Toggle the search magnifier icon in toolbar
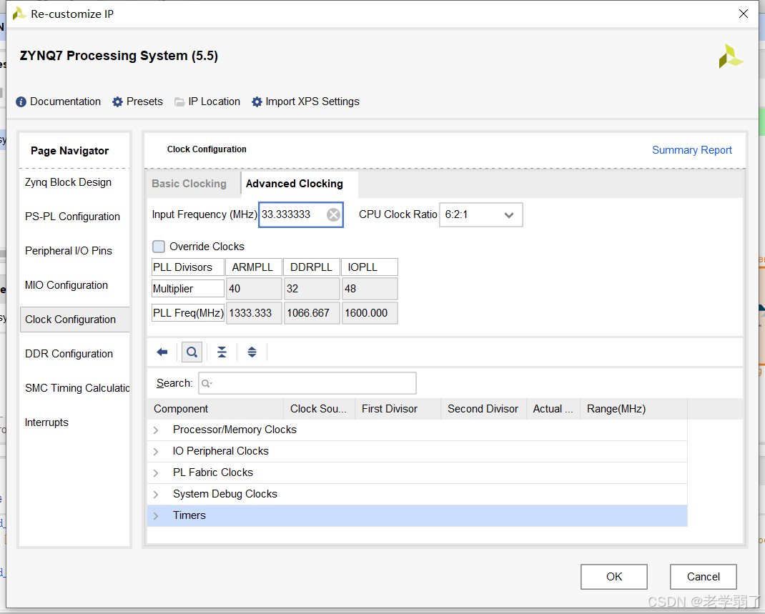The image size is (765, 614). [192, 352]
